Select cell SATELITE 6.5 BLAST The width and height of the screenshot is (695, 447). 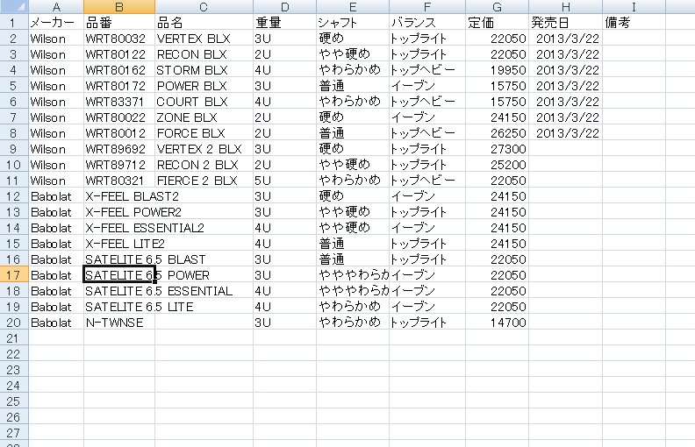119,259
